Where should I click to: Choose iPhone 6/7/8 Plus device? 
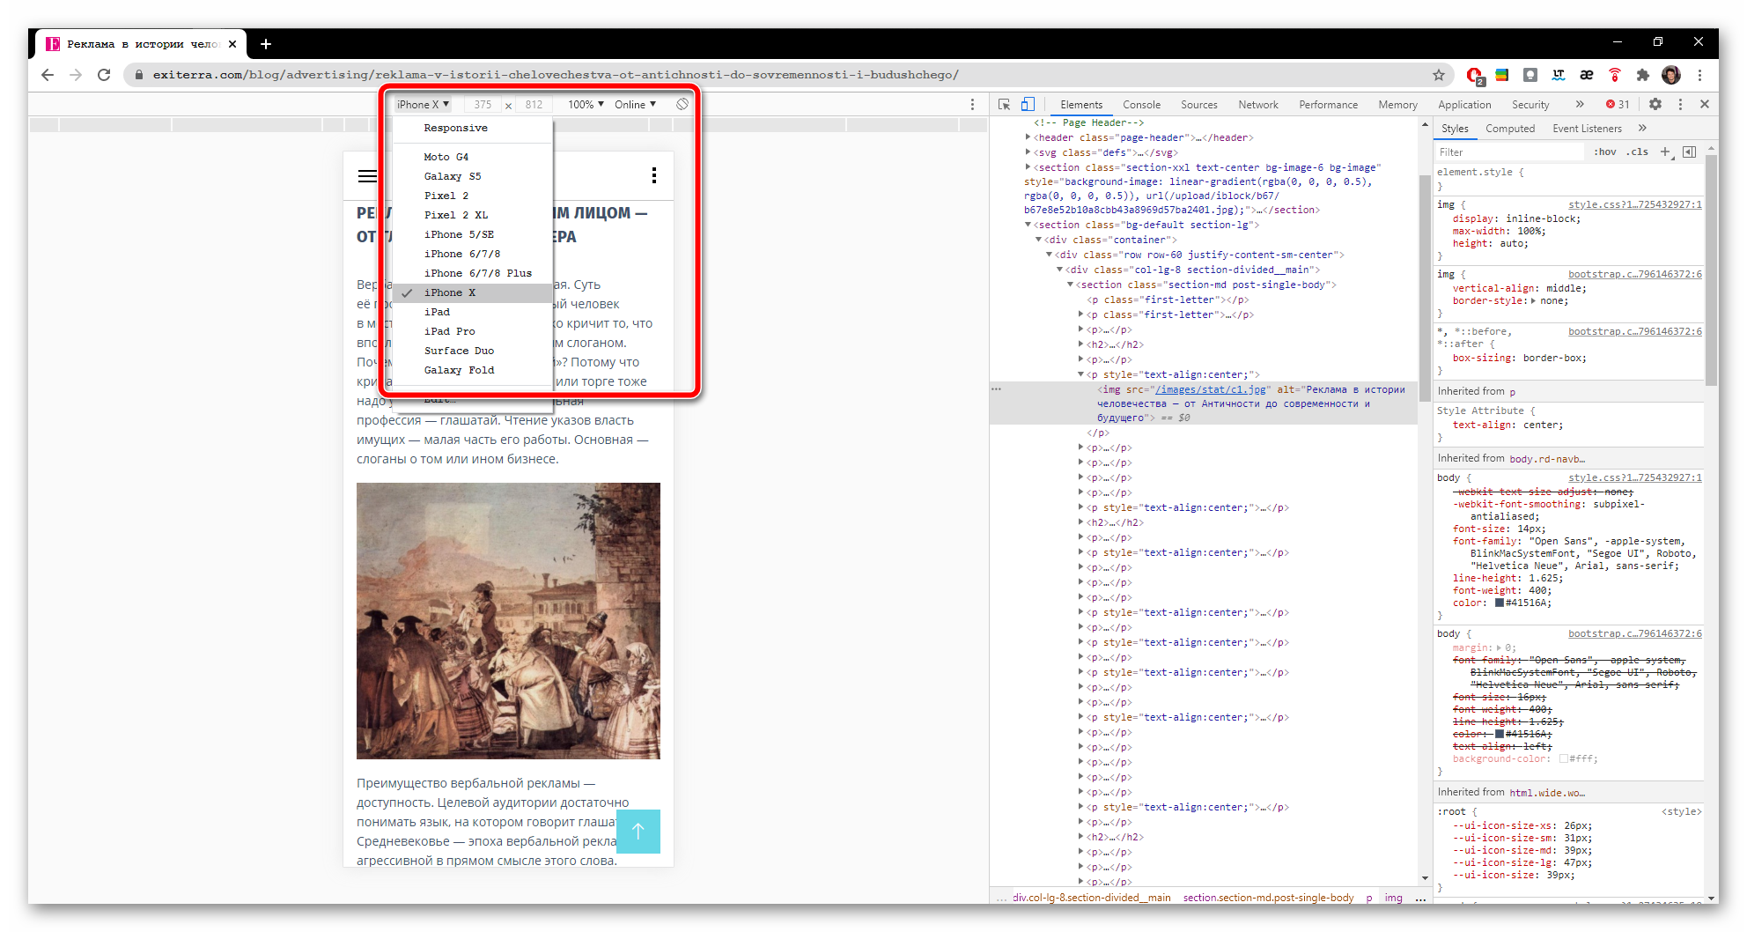473,273
